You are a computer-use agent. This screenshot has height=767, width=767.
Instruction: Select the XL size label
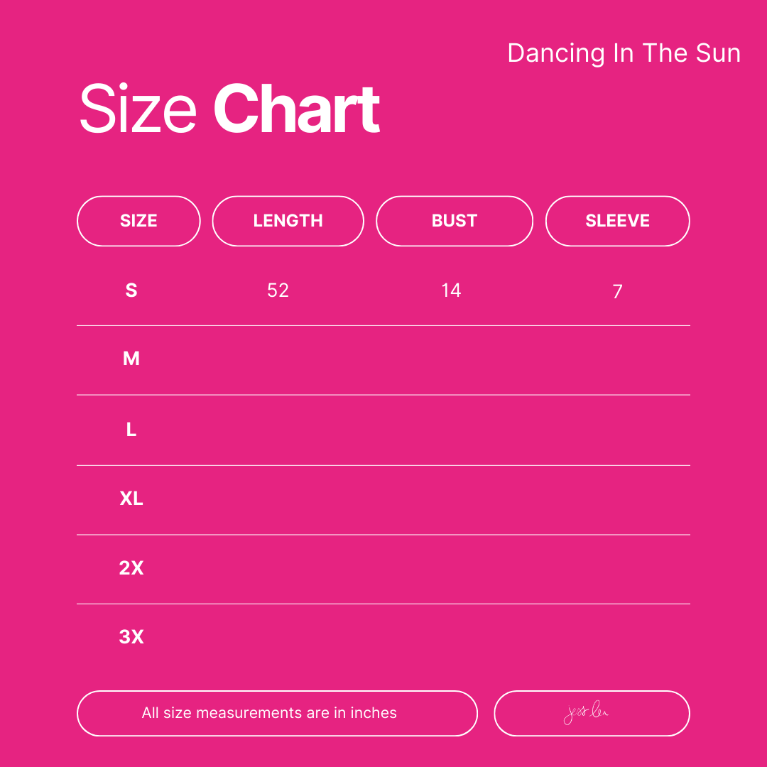click(131, 499)
